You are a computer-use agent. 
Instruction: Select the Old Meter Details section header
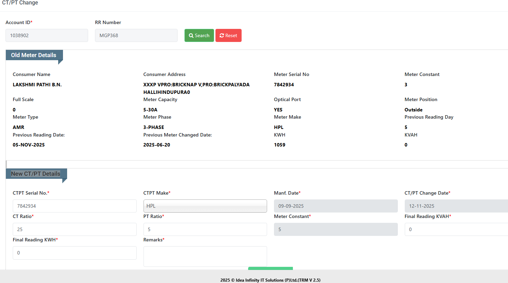click(34, 55)
